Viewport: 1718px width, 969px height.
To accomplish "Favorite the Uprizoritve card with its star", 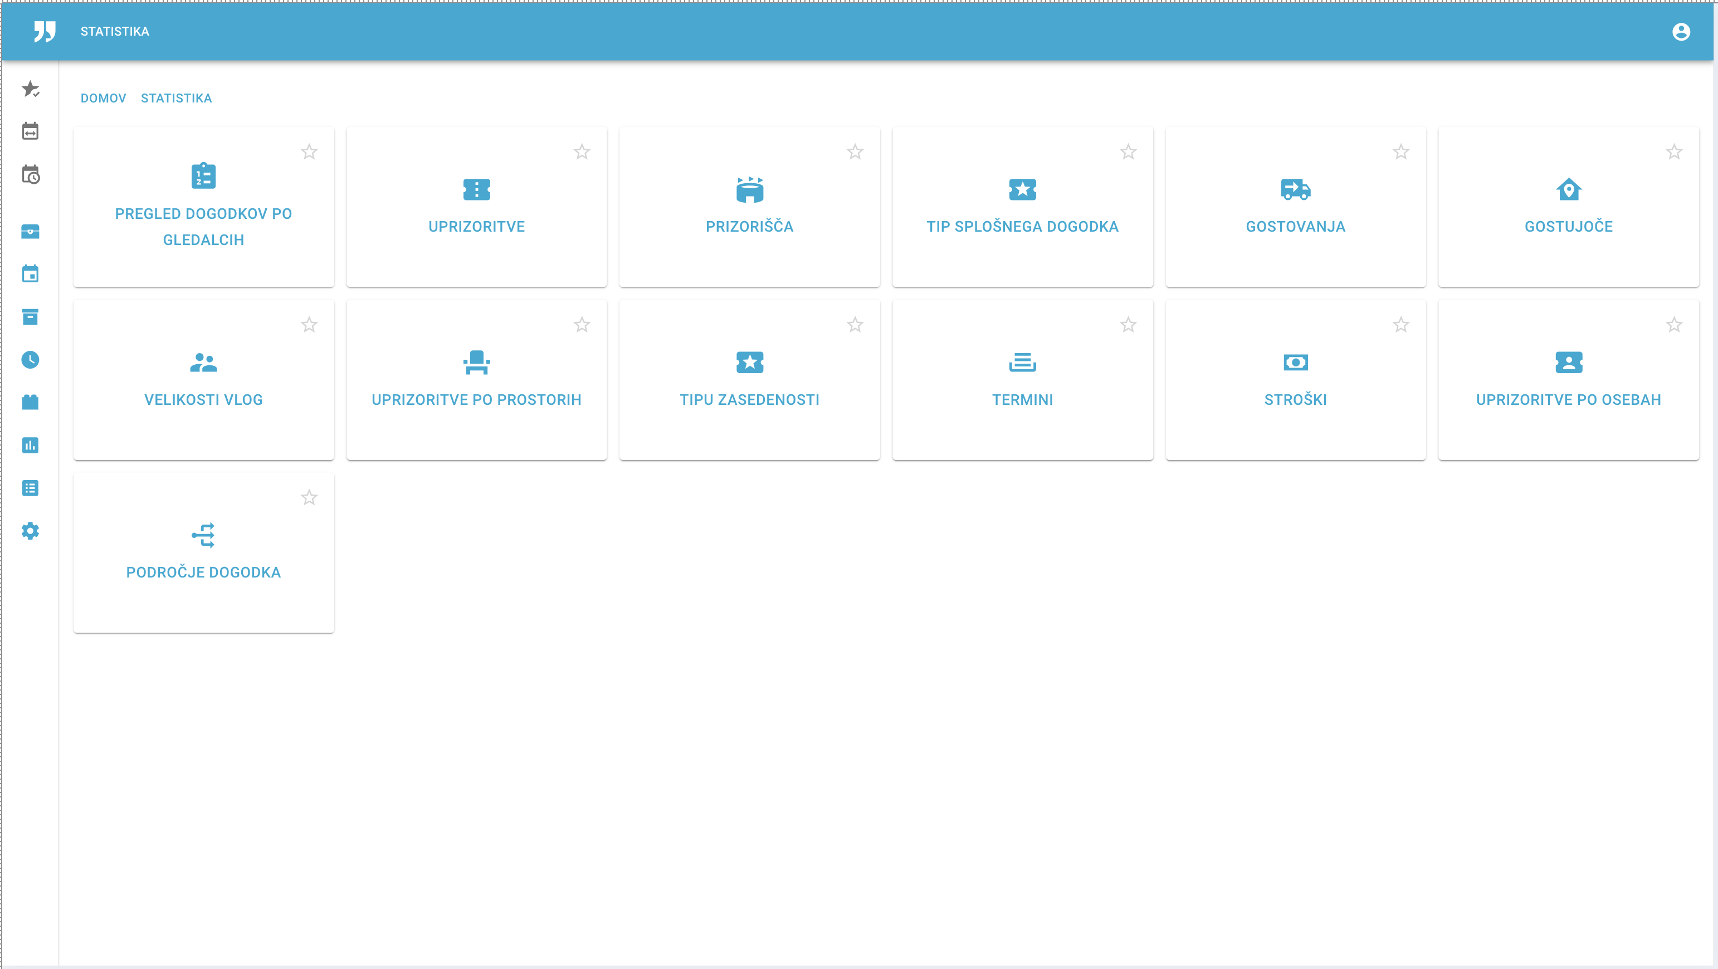I will [582, 152].
